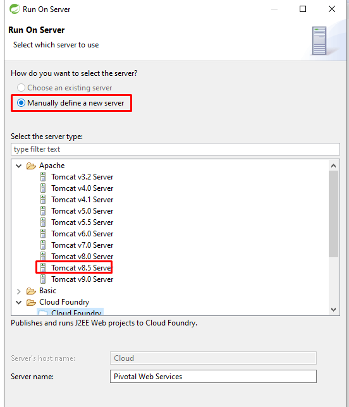Click the Server name input field
The image size is (349, 407).
point(213,377)
